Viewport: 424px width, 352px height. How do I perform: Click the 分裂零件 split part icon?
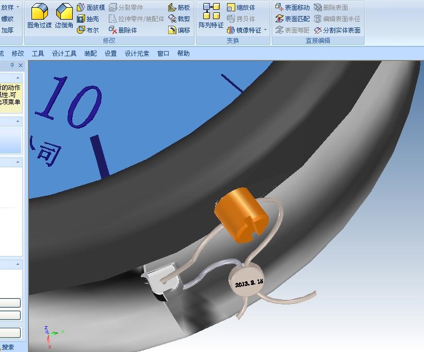[113, 8]
